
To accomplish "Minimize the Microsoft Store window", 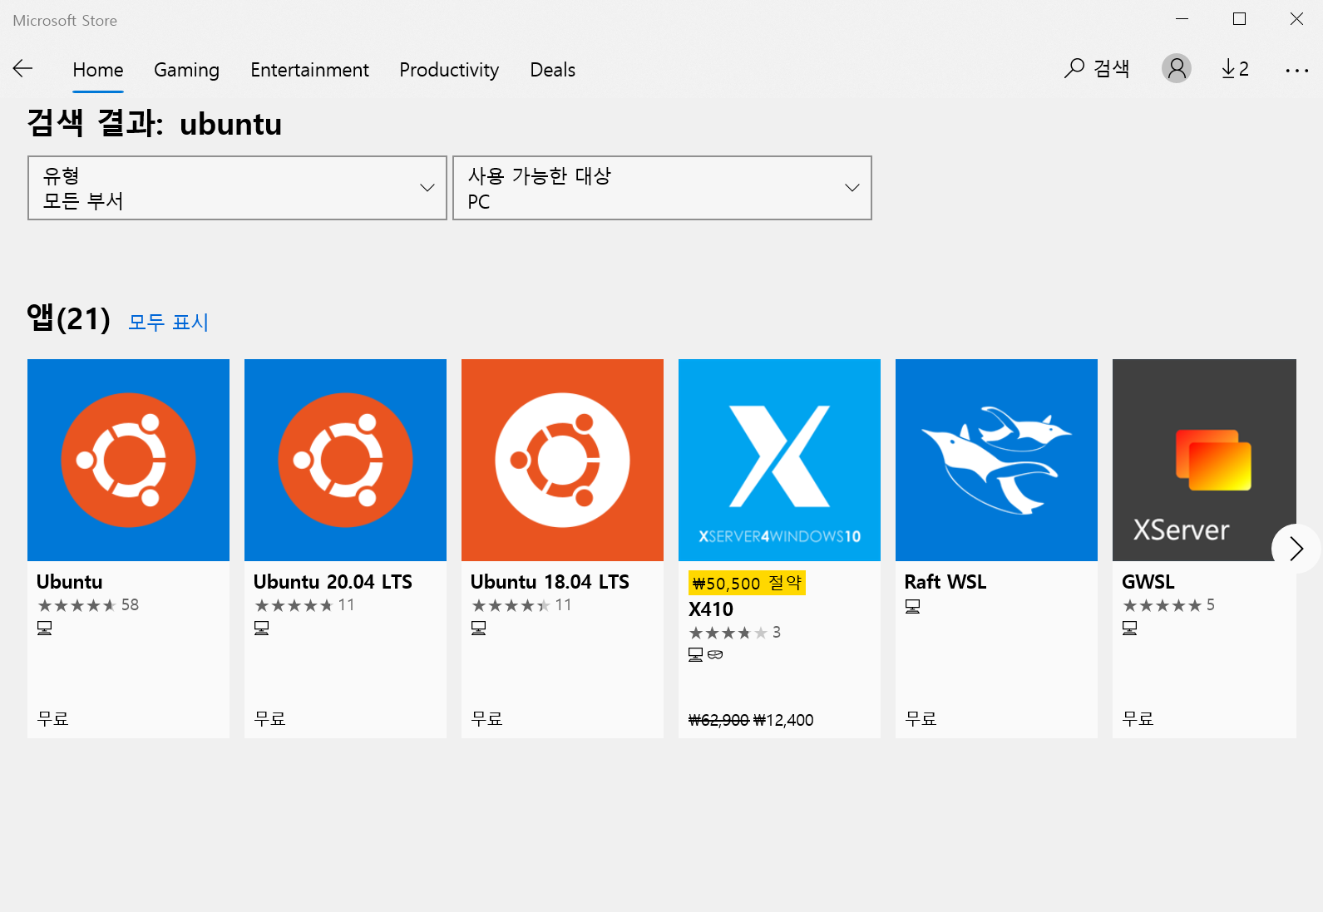I will (x=1182, y=19).
